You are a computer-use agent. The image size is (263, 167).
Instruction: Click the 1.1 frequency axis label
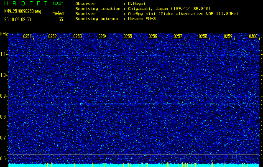[x=4, y=54]
